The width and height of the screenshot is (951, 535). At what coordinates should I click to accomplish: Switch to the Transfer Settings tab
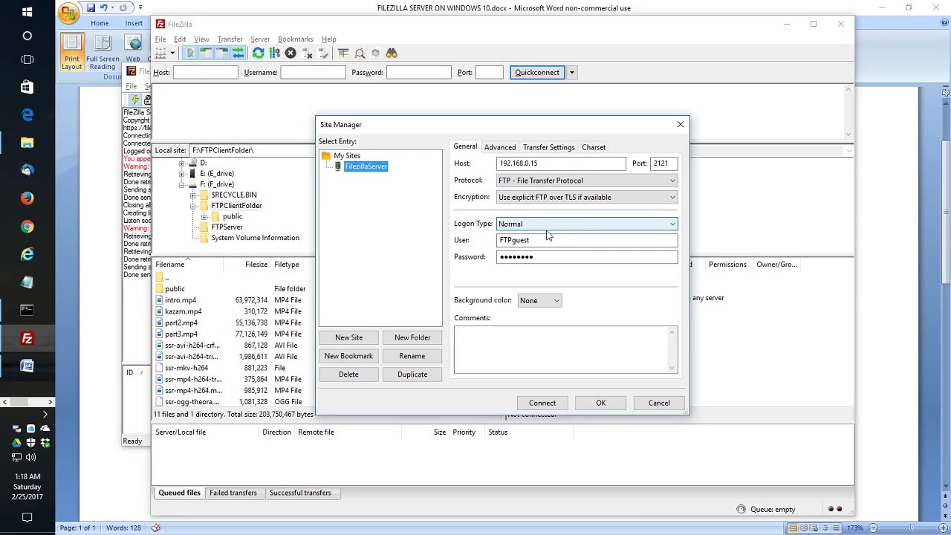pos(549,147)
